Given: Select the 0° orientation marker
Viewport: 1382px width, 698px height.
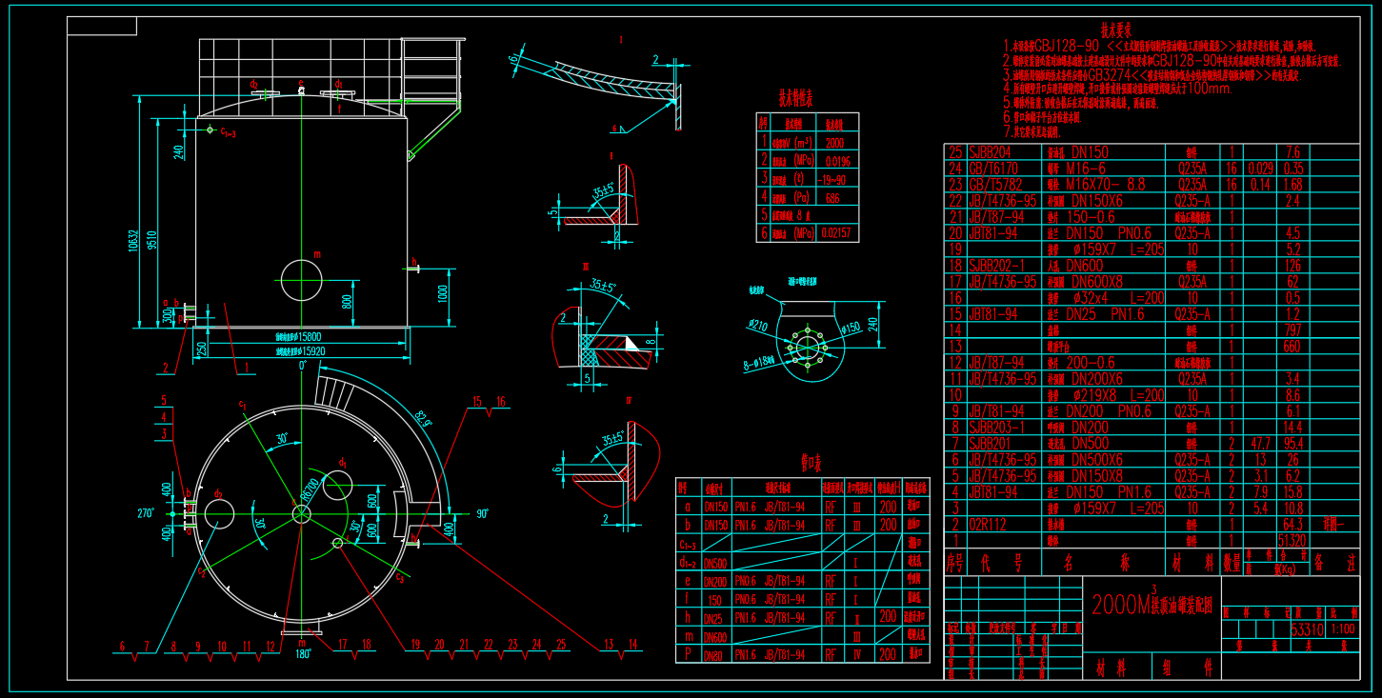Looking at the screenshot, I should (303, 365).
